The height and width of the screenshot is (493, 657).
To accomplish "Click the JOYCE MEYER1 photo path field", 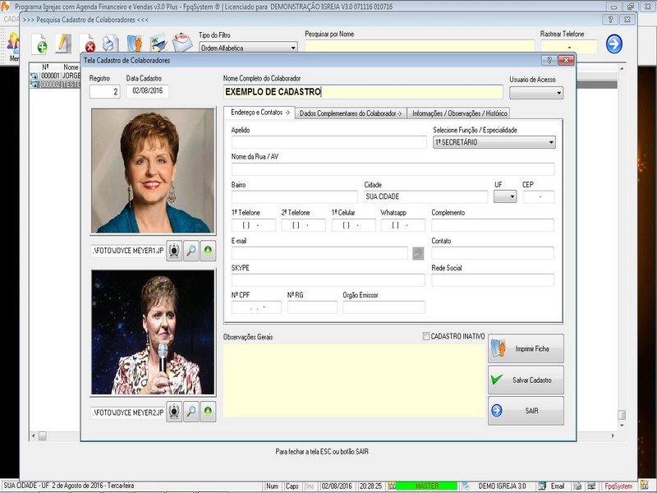I will click(128, 251).
